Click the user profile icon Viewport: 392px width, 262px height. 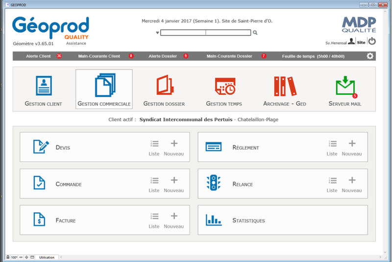[351, 42]
